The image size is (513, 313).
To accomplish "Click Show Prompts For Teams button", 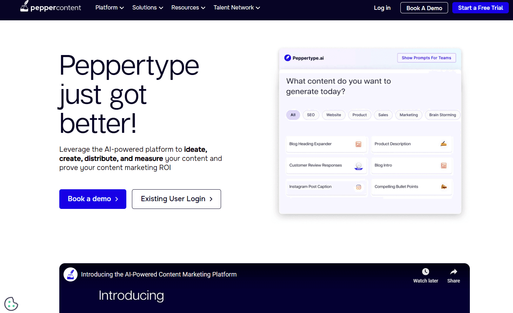I will (426, 58).
